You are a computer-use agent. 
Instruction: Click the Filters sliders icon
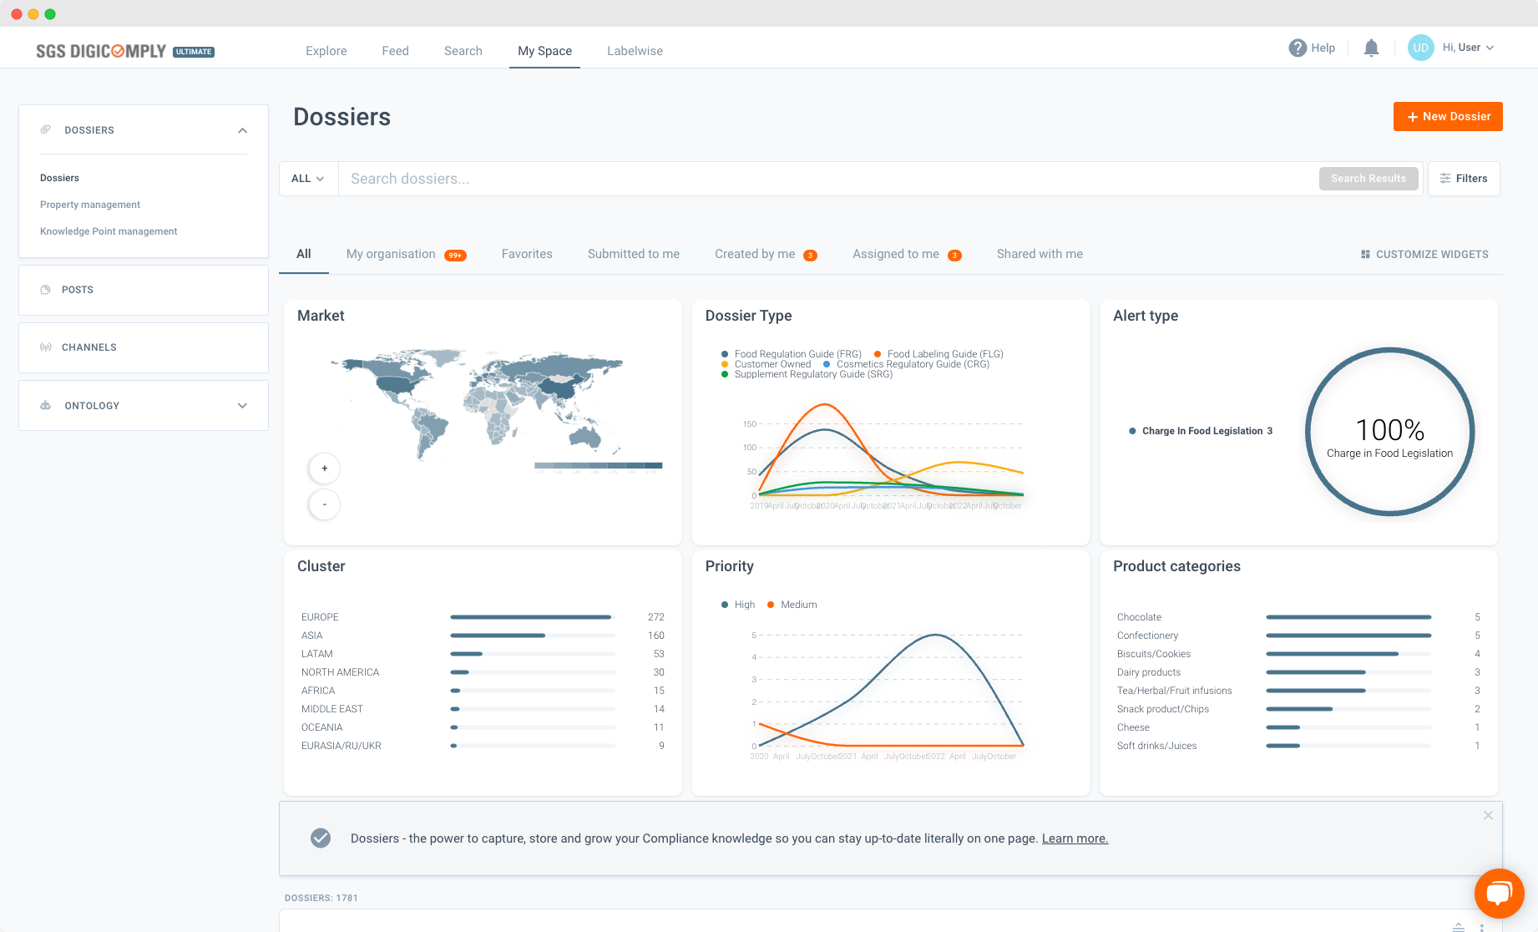point(1445,179)
